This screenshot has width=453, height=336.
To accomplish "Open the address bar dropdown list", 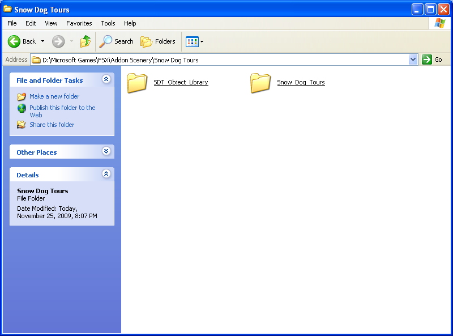I will pos(413,59).
